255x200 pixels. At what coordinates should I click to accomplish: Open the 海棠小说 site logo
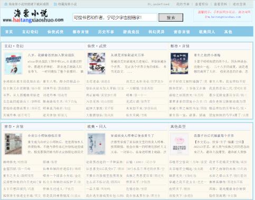[x=33, y=16]
